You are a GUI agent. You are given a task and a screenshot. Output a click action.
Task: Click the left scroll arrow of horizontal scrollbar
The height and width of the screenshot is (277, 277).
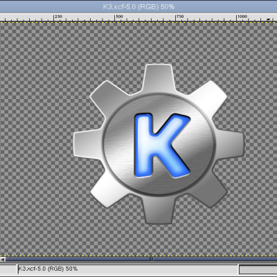[3, 259]
